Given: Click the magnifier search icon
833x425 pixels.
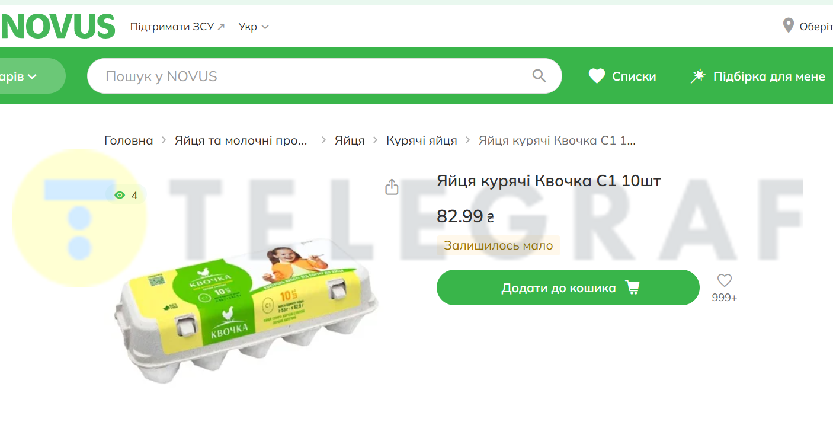Looking at the screenshot, I should (x=539, y=76).
